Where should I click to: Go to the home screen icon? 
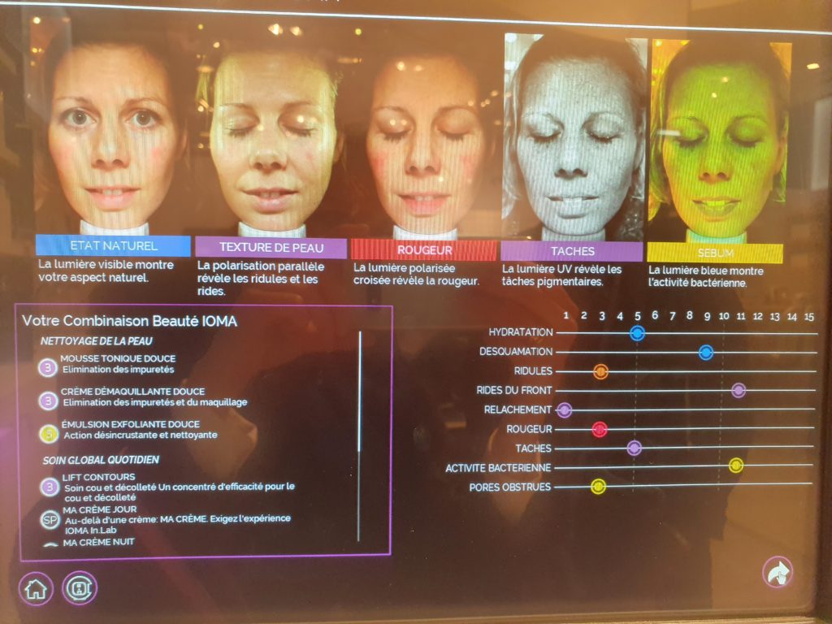click(36, 588)
